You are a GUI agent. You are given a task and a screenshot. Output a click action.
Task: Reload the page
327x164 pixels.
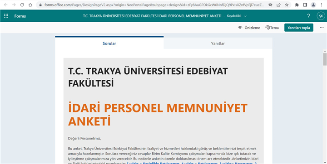22,5
